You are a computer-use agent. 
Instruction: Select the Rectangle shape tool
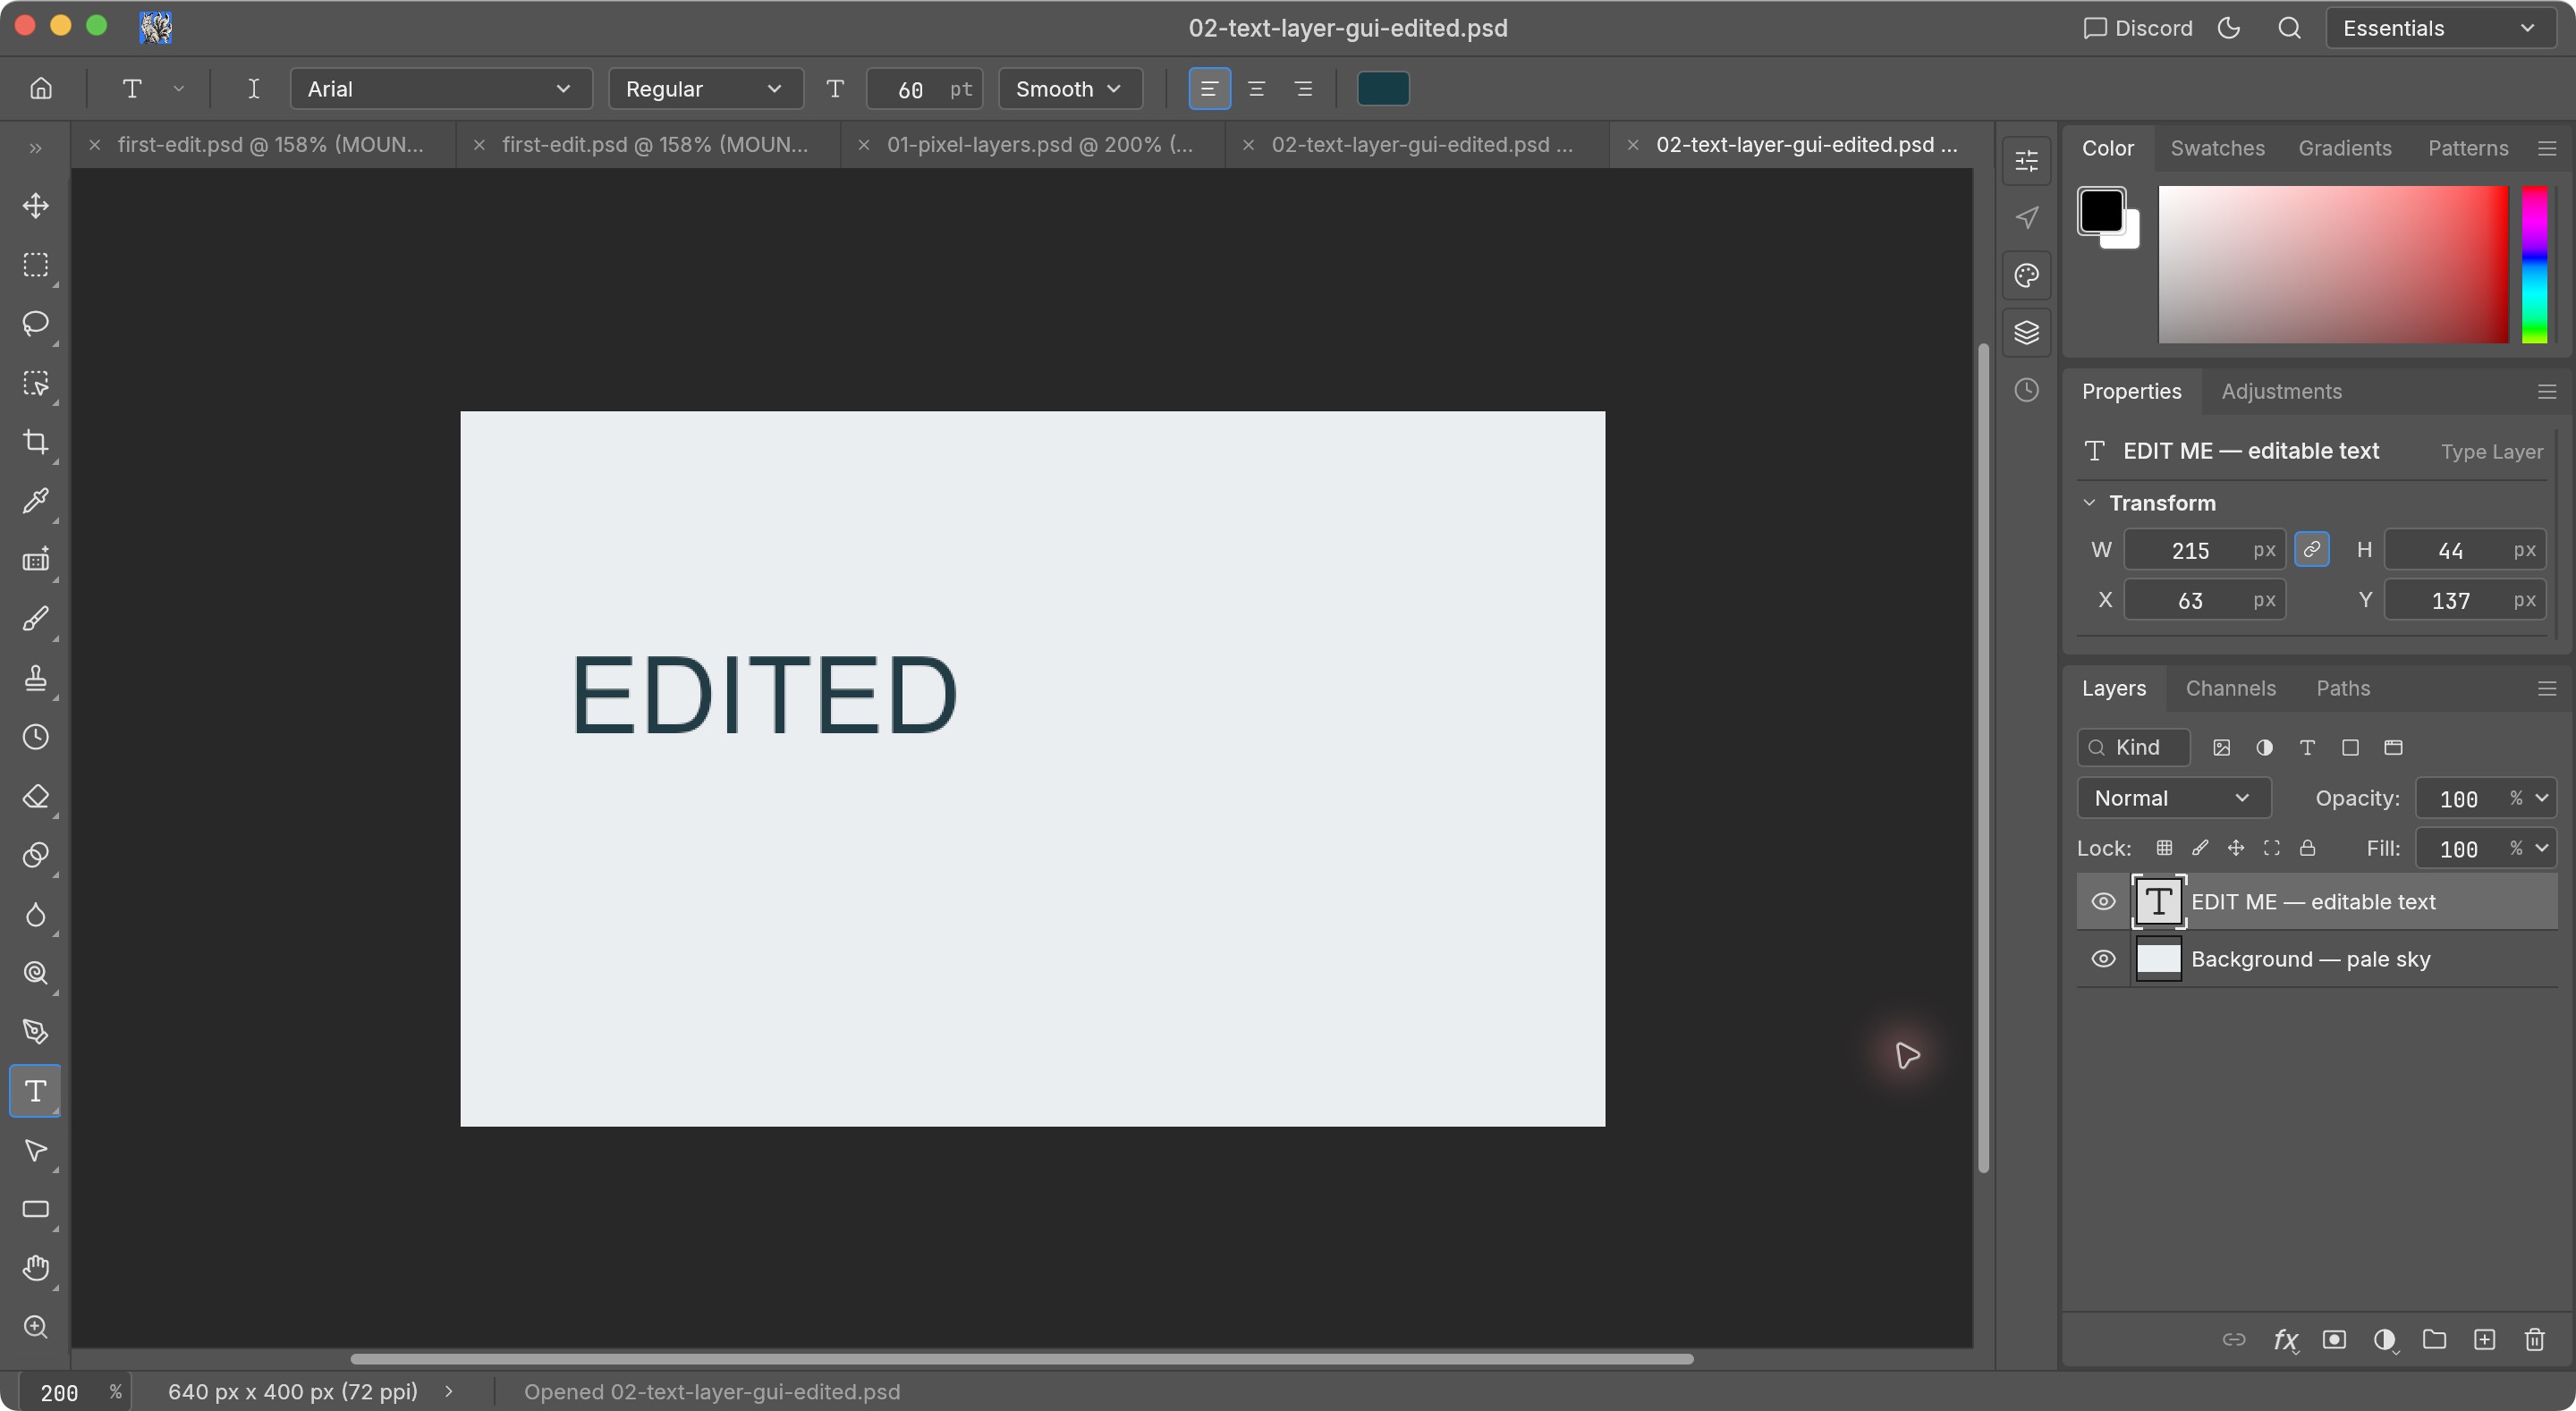(36, 1209)
